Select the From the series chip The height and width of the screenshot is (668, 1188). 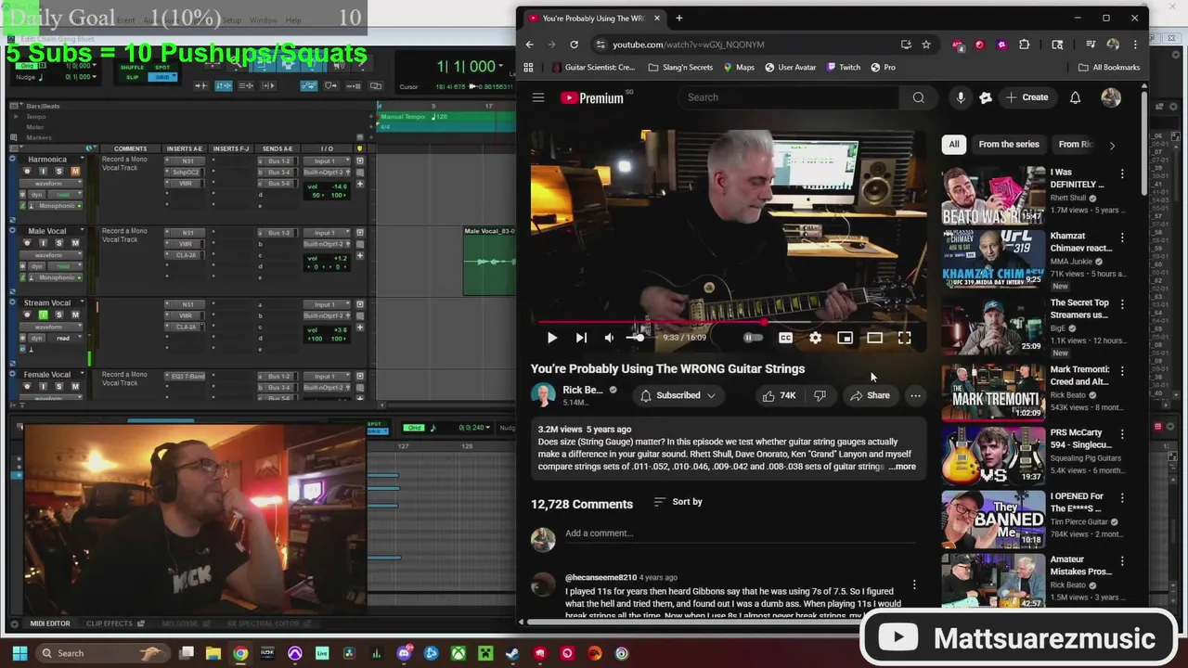1008,144
